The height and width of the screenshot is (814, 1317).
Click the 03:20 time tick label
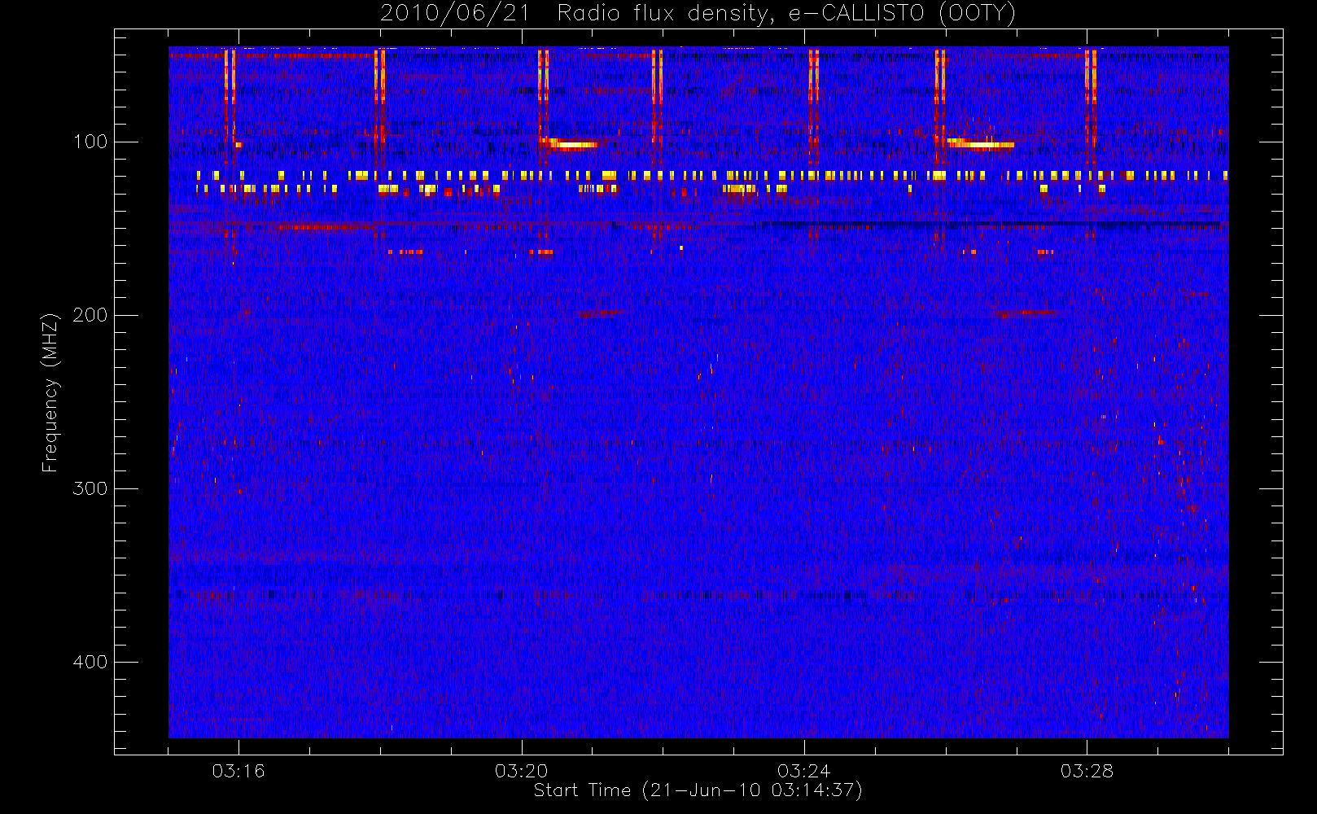[x=521, y=771]
